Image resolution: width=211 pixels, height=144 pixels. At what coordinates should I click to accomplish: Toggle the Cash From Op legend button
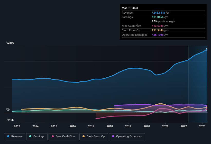94,137
